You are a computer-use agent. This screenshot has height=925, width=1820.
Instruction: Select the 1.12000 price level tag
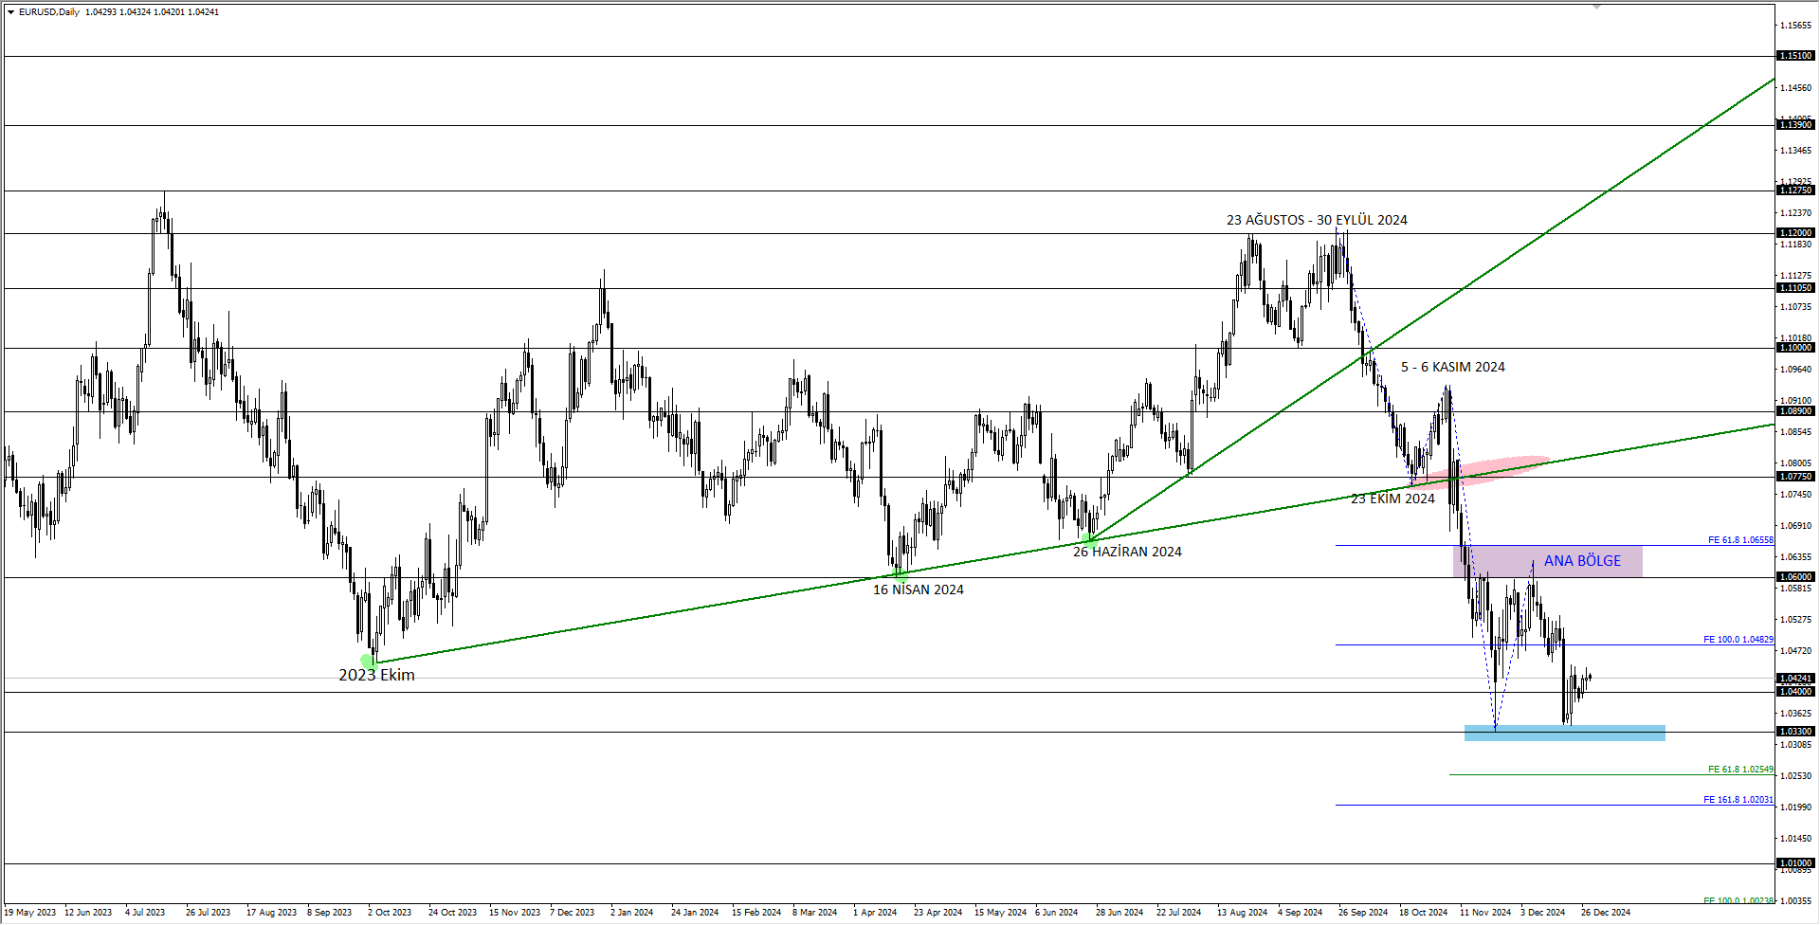[x=1795, y=233]
